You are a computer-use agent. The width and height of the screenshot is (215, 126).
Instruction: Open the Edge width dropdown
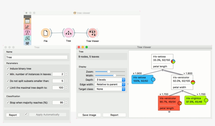coord(110,84)
